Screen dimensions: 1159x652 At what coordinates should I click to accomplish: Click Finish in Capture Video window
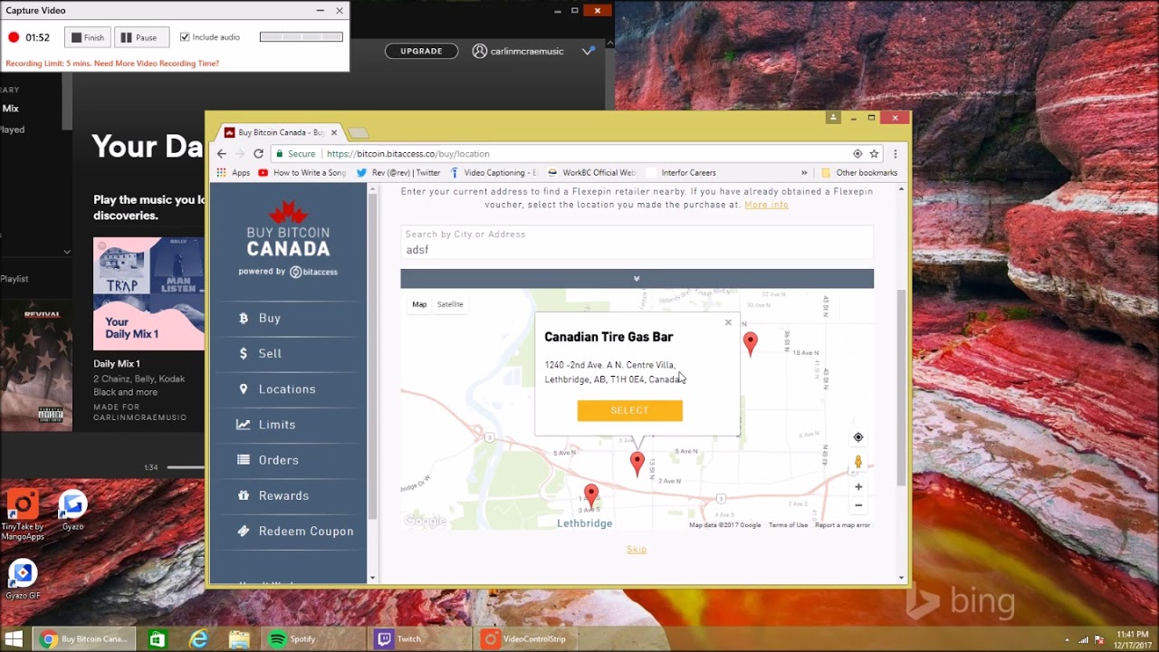pyautogui.click(x=88, y=37)
